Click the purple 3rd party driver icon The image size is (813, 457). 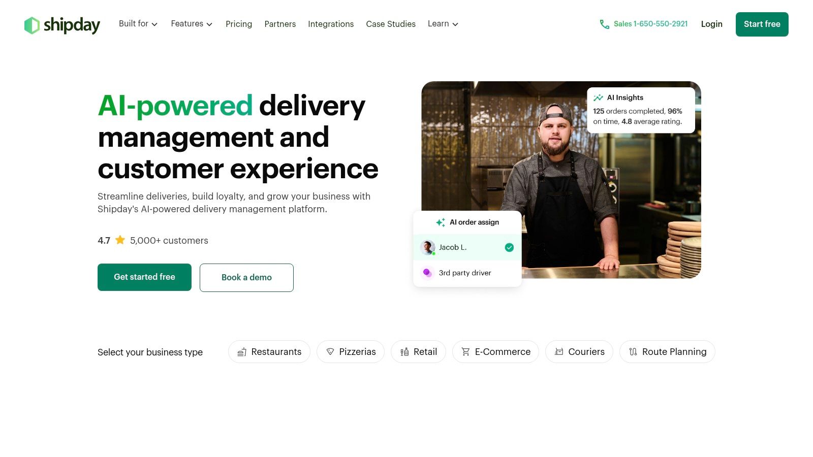tap(427, 273)
